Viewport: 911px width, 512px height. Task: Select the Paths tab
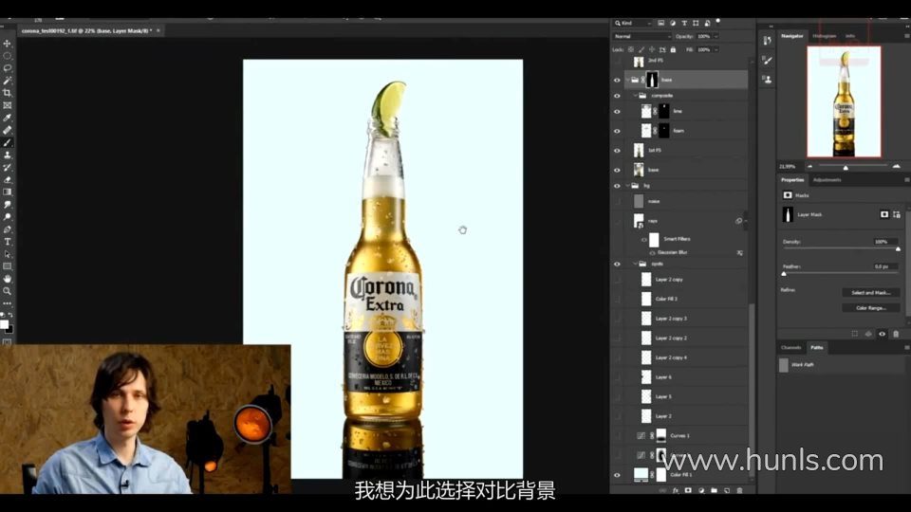(x=817, y=348)
